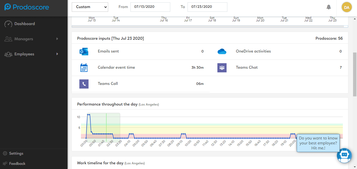Click the peak data point on performance chart
The height and width of the screenshot is (169, 357).
point(89,115)
